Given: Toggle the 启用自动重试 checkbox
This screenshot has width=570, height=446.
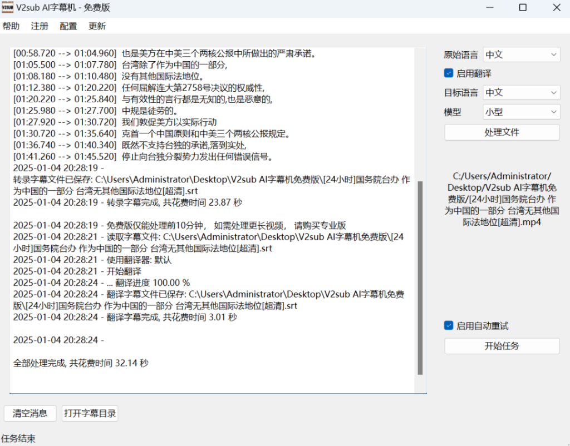Looking at the screenshot, I should pyautogui.click(x=449, y=326).
